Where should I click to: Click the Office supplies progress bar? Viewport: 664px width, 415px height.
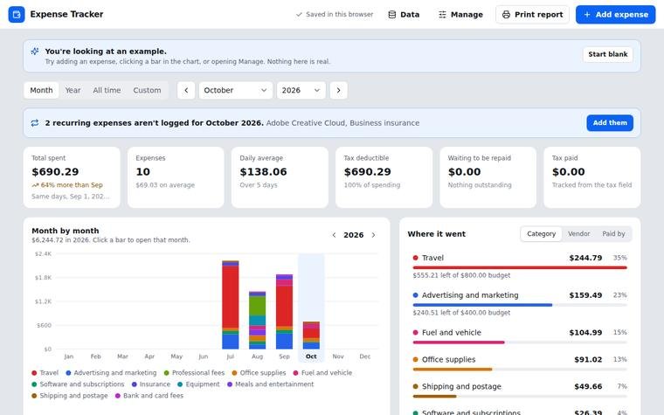point(520,370)
